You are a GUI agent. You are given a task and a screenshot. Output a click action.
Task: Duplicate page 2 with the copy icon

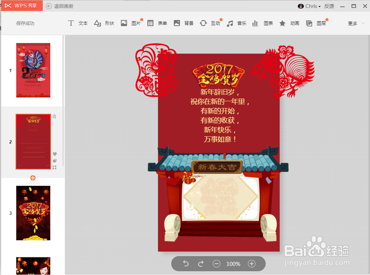pyautogui.click(x=54, y=161)
